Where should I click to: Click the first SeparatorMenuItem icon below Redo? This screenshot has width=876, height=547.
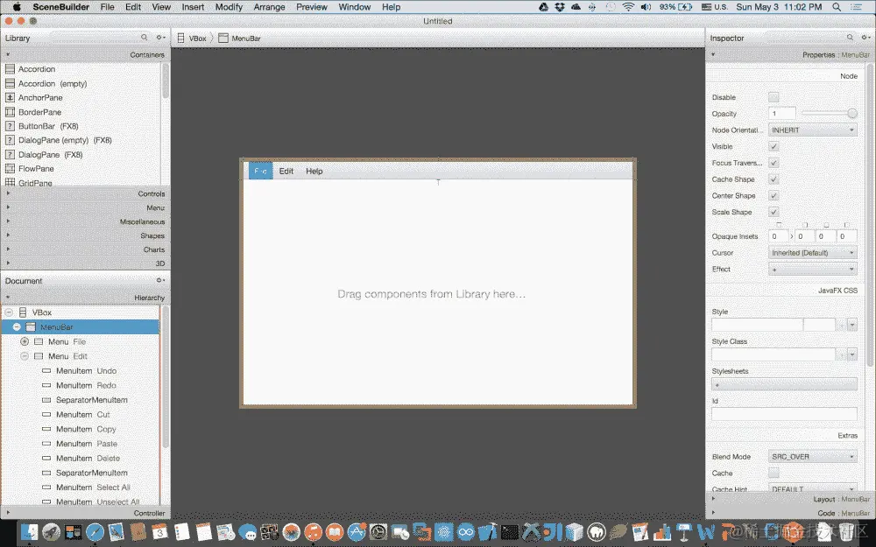[x=46, y=400]
